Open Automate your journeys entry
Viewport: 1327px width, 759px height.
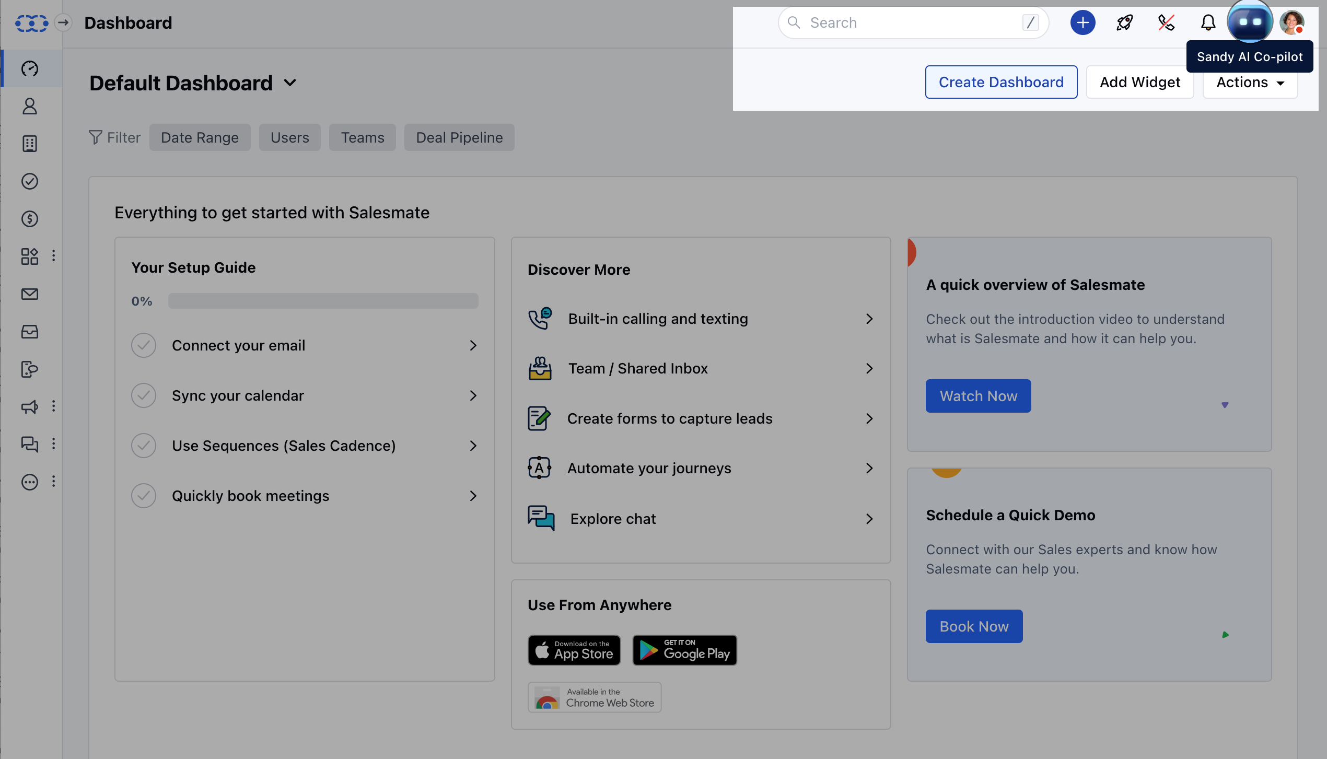click(701, 468)
